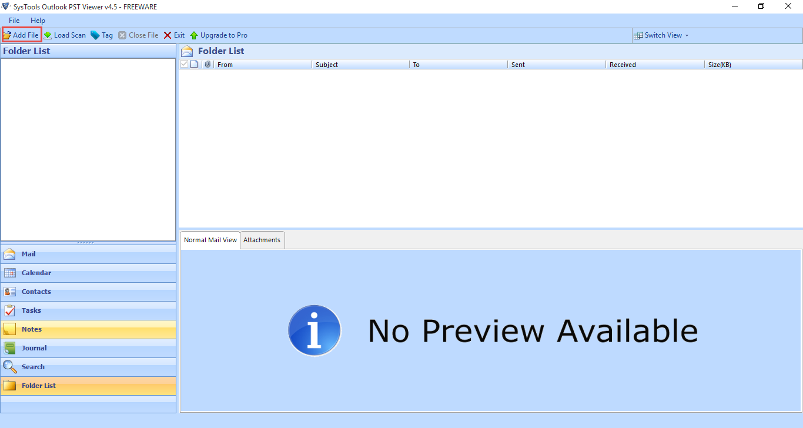This screenshot has height=428, width=803.
Task: Click Upgrade to Pro
Action: (x=219, y=35)
